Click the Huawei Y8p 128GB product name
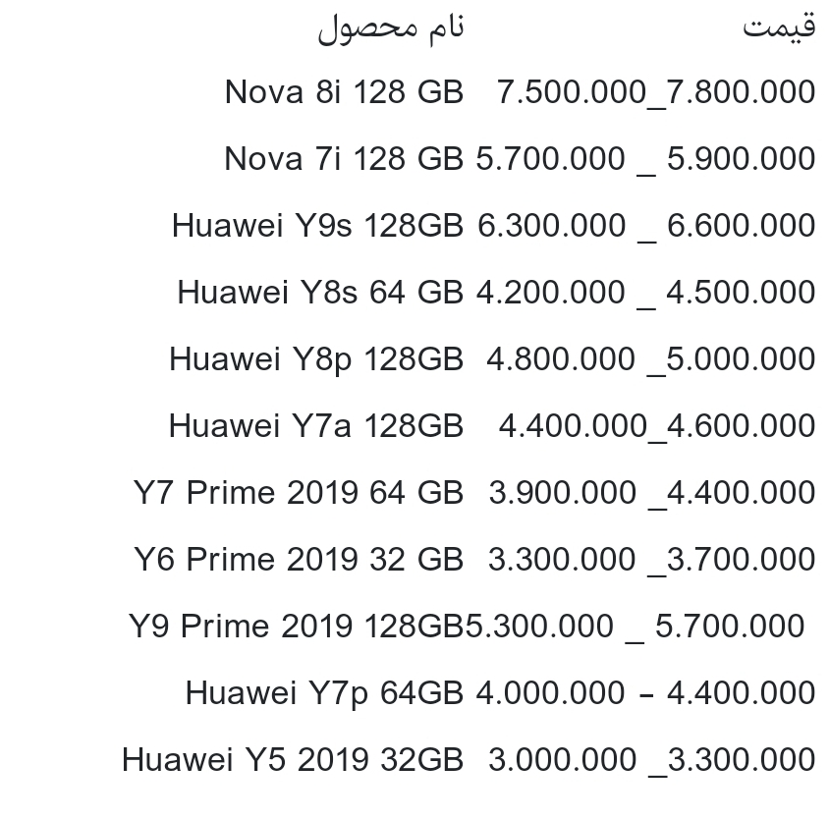 click(x=315, y=359)
